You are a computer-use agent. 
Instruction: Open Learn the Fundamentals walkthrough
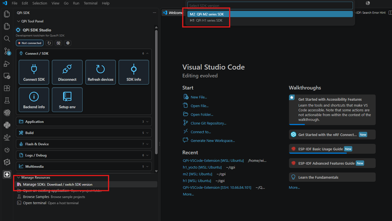(x=332, y=177)
